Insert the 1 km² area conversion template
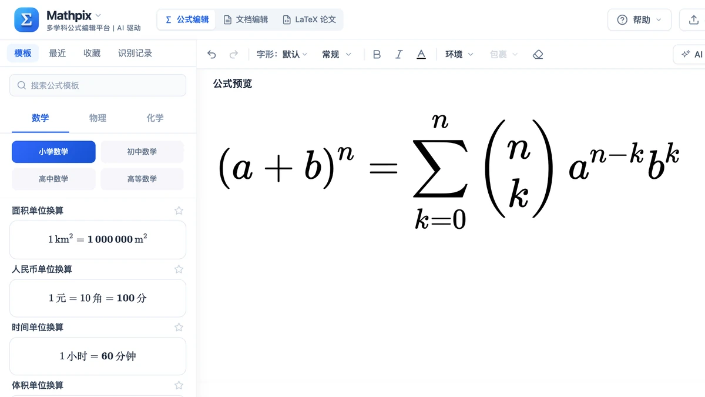This screenshot has height=397, width=705. (x=98, y=240)
